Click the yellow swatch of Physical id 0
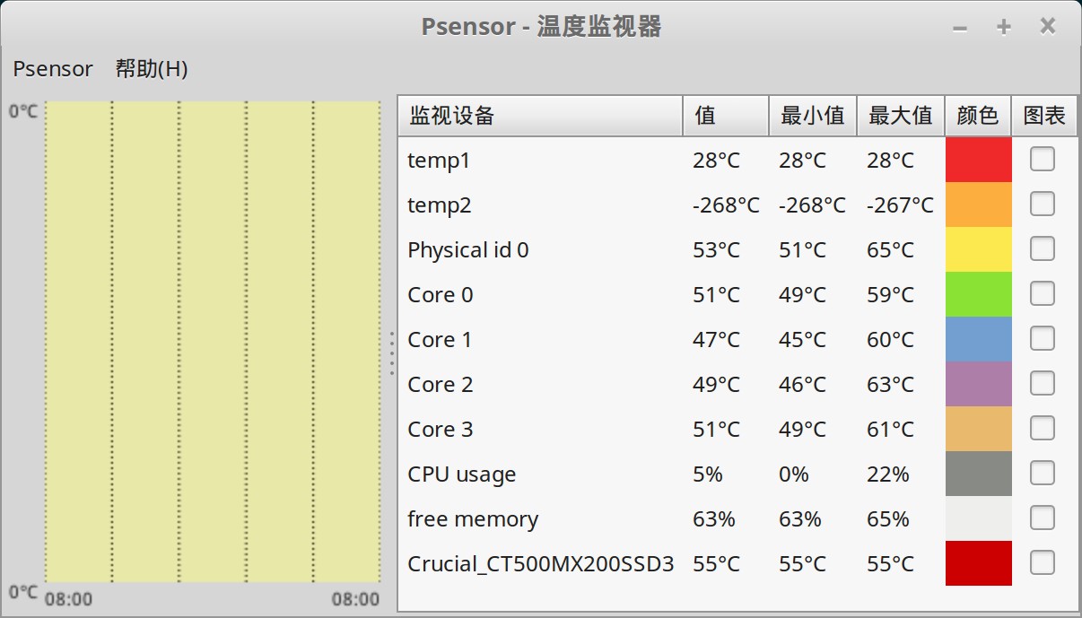The image size is (1082, 618). [978, 249]
